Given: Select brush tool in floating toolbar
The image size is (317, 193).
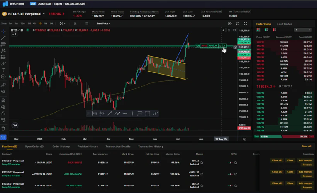Looking at the screenshot, I should 155,113.
